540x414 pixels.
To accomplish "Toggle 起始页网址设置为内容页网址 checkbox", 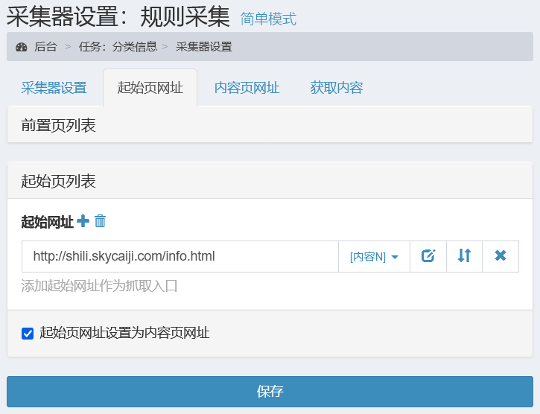I will point(28,334).
